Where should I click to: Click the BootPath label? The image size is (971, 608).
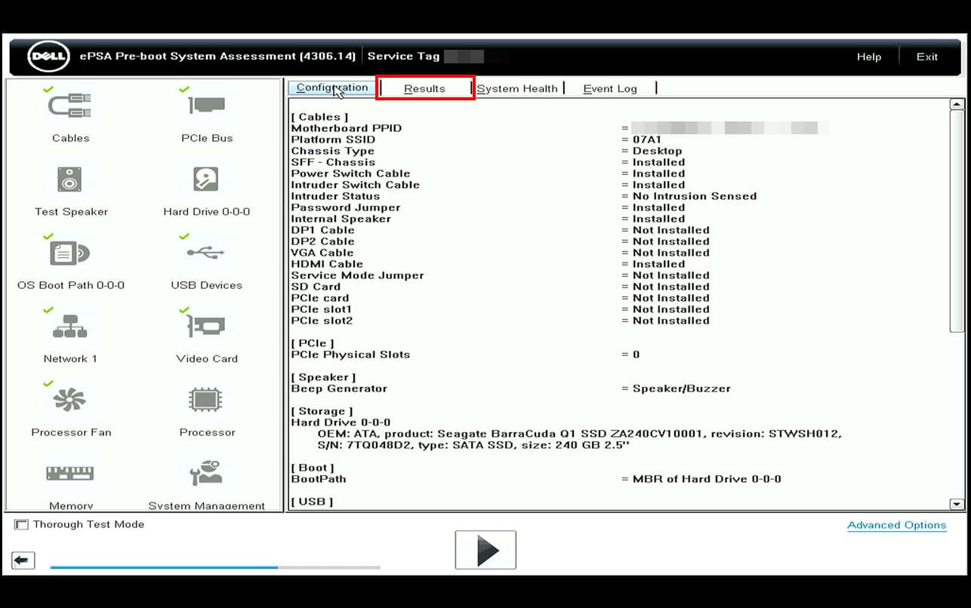(319, 479)
